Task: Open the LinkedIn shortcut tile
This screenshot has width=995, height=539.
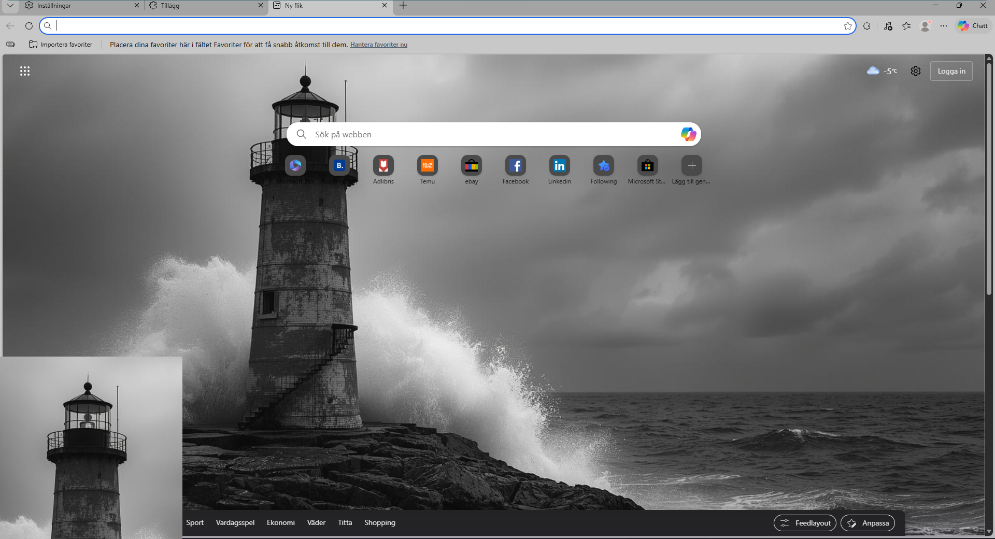Action: [559, 166]
